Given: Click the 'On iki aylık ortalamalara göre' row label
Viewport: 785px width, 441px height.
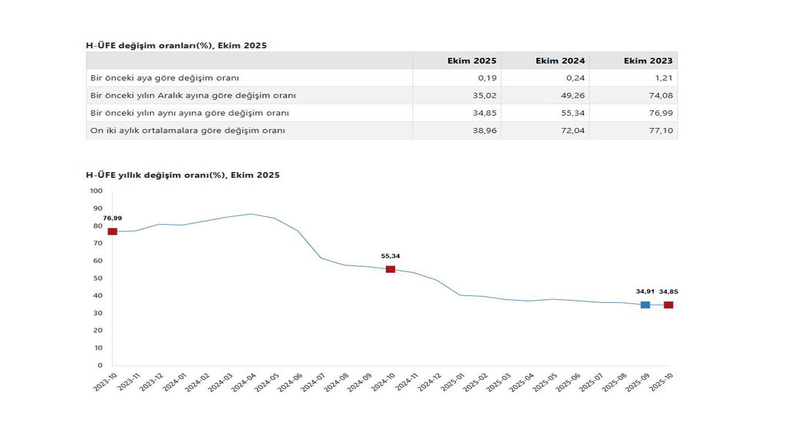Looking at the screenshot, I should tap(188, 130).
